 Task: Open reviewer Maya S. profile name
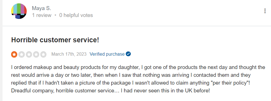pos(41,8)
